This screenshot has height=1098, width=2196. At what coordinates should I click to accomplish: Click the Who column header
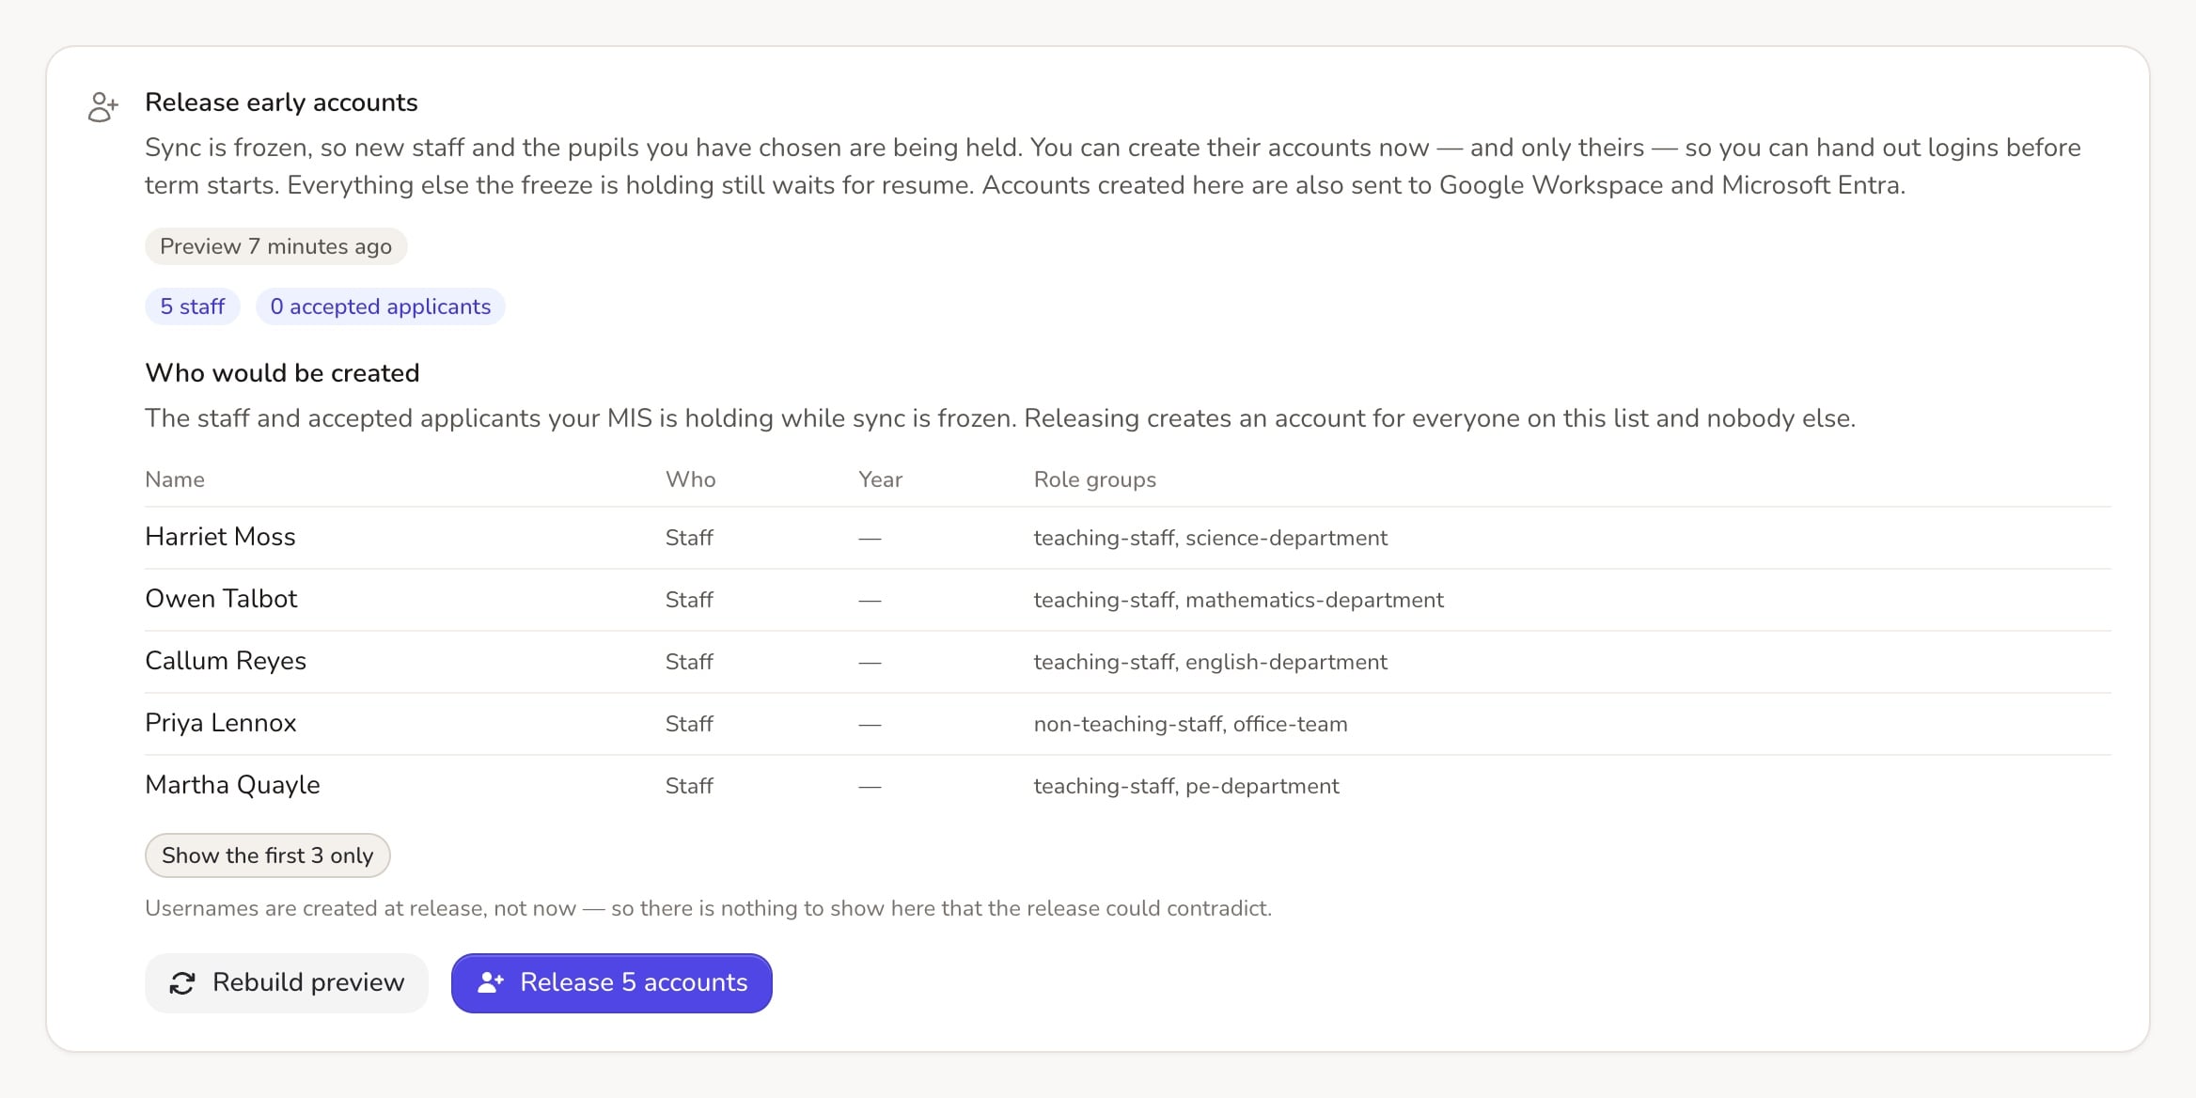(x=691, y=479)
